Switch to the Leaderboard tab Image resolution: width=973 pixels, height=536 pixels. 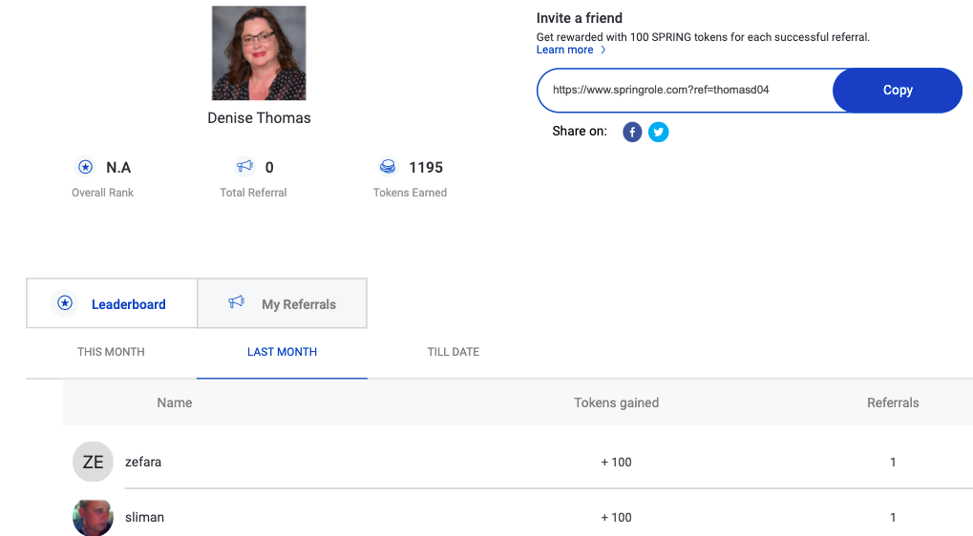pyautogui.click(x=112, y=303)
